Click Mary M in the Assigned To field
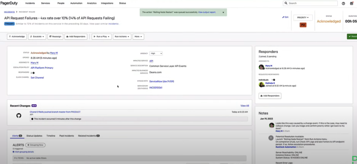Viewport: 357px width, 164px height. (x=35, y=63)
